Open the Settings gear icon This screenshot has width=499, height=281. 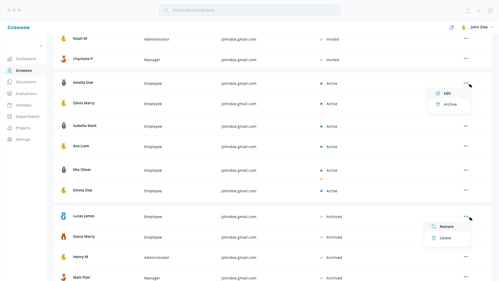pyautogui.click(x=10, y=139)
